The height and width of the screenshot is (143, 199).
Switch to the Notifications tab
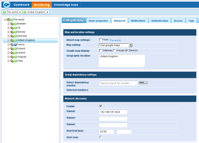[x=138, y=21]
